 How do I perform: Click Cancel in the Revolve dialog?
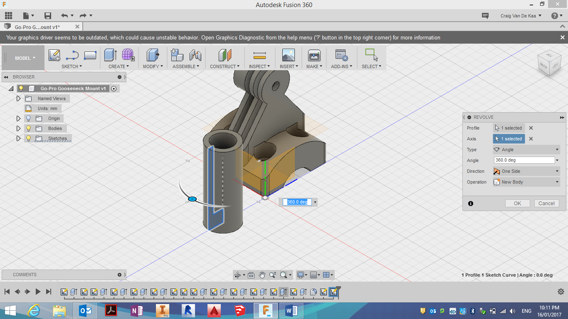(546, 203)
